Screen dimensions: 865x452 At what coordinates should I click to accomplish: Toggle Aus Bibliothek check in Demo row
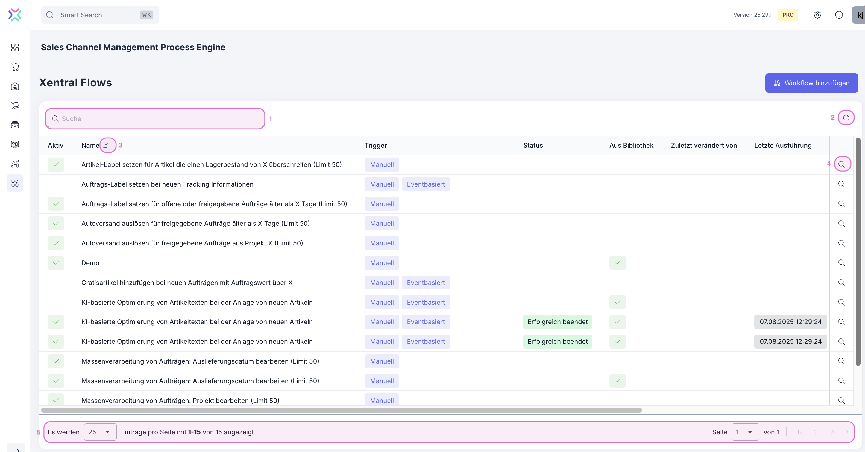point(617,262)
